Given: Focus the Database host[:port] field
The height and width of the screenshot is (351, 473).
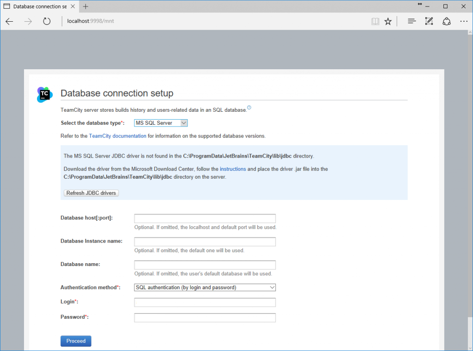Looking at the screenshot, I should pos(205,218).
